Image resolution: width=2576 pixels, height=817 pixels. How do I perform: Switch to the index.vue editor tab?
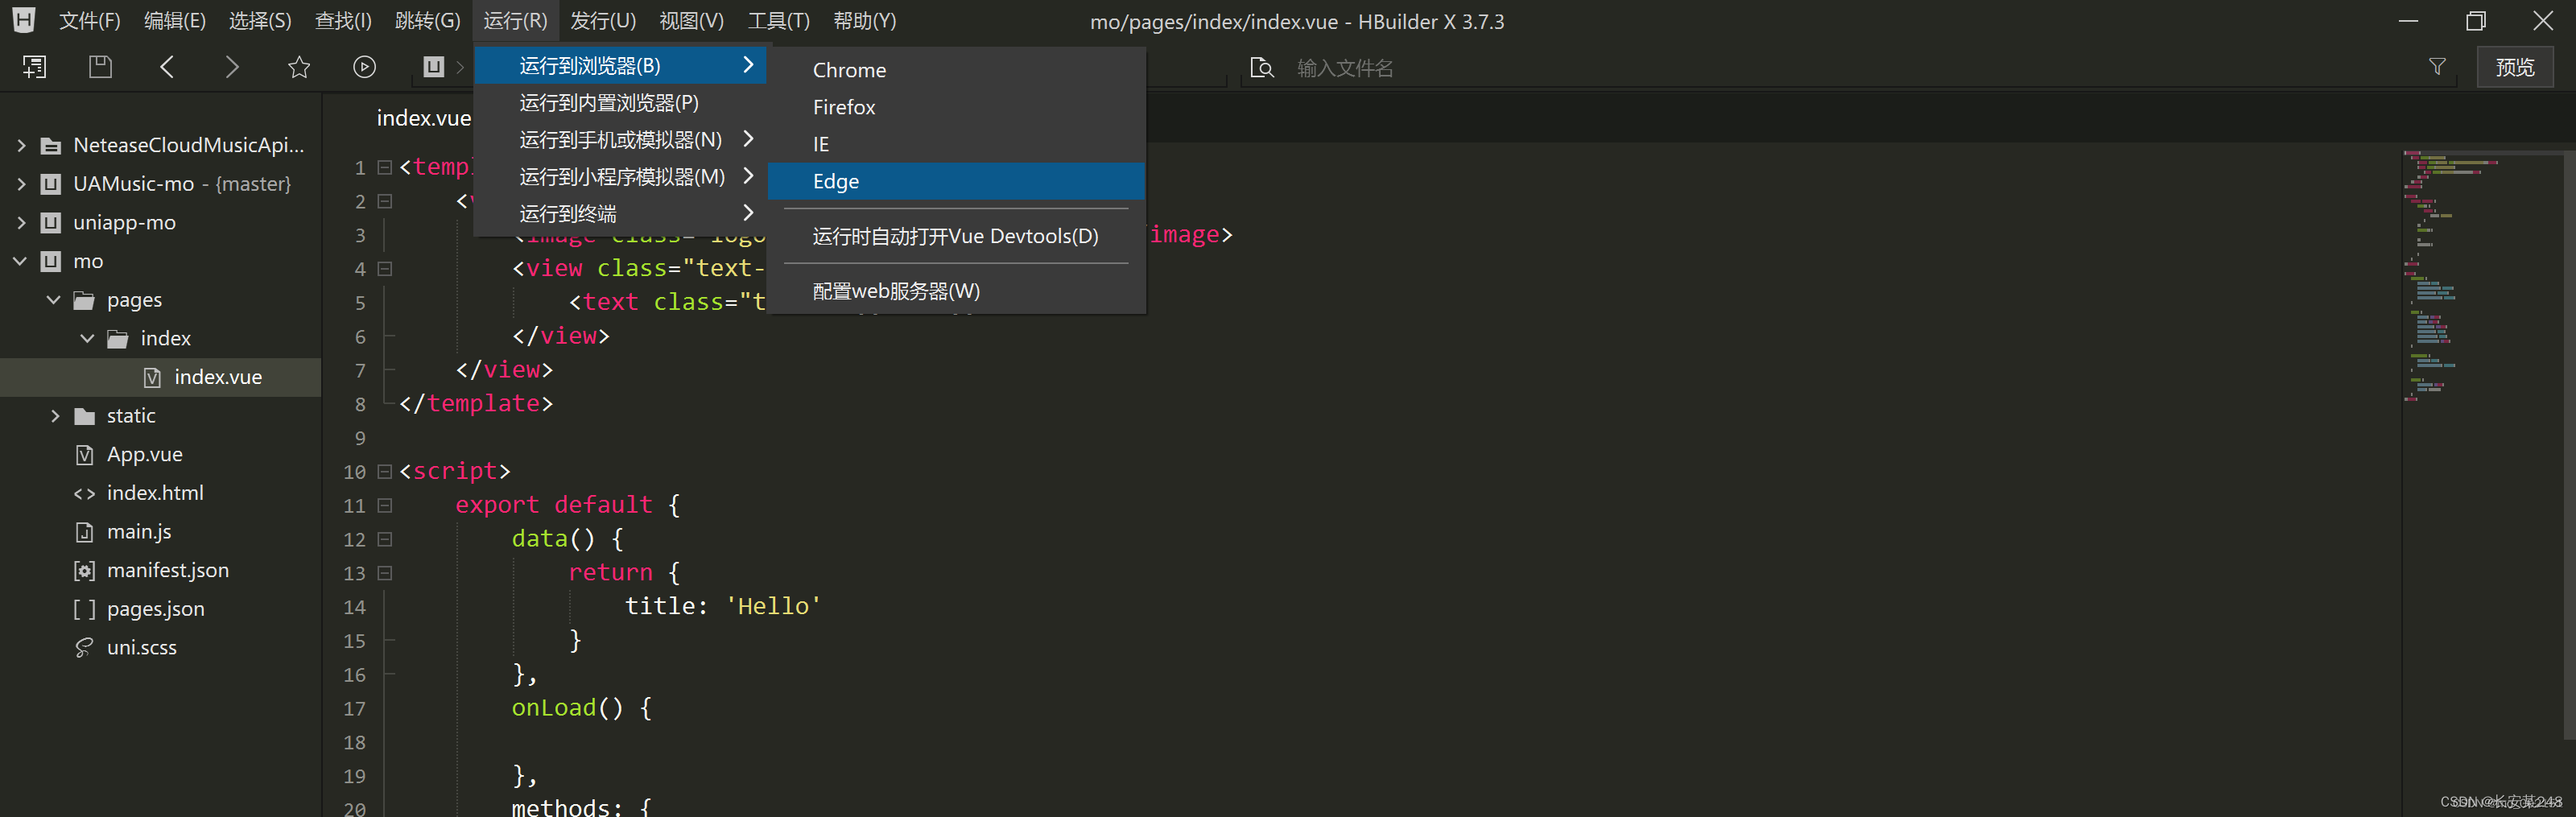(x=423, y=118)
